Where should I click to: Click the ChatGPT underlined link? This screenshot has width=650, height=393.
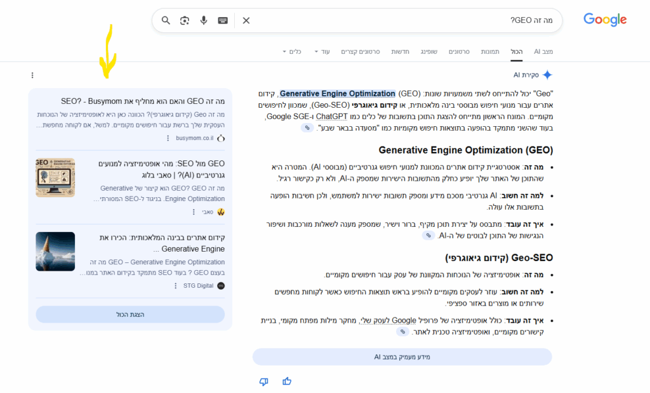pos(331,117)
